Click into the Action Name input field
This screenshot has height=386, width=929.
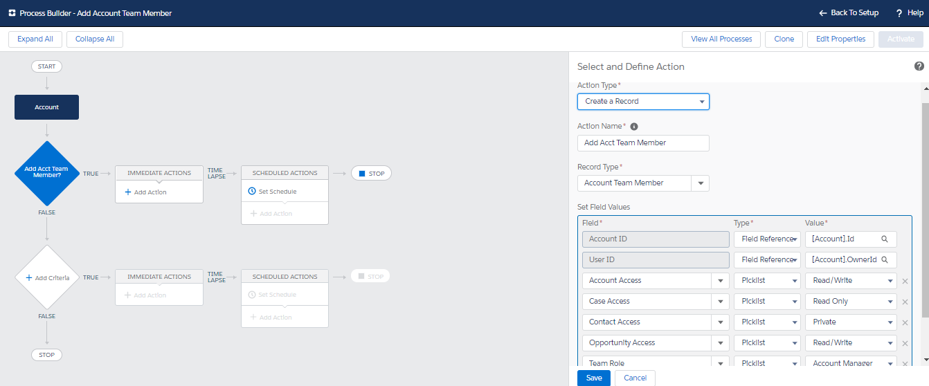tap(643, 143)
